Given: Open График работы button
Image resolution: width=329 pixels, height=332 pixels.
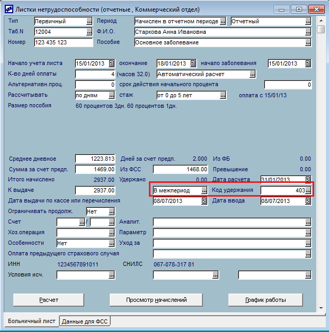Looking at the screenshot, I should [265, 300].
